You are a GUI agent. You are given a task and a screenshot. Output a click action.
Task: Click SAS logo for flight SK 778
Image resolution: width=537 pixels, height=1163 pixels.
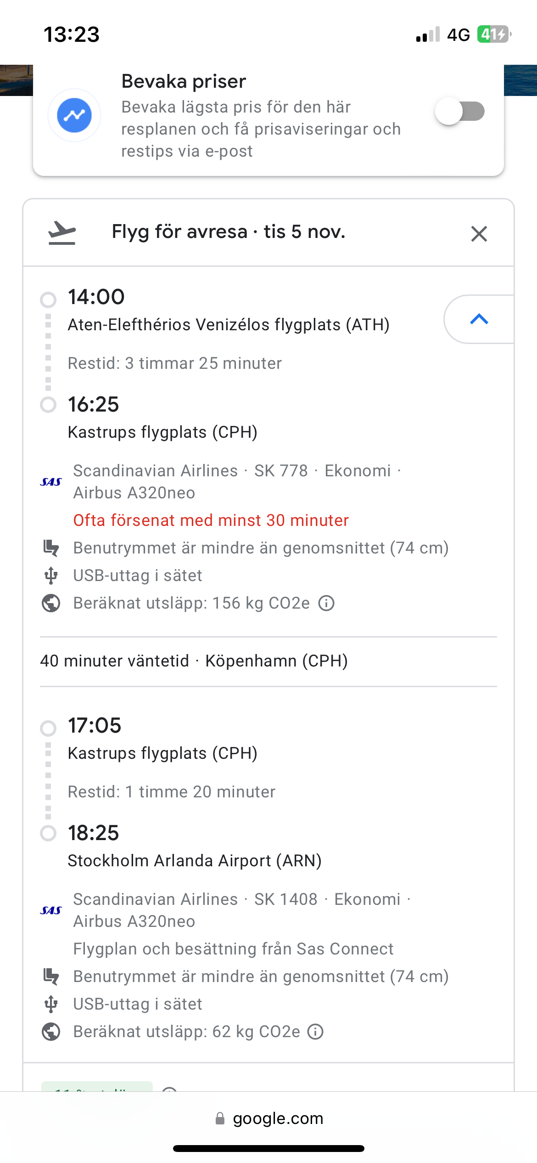coord(51,482)
